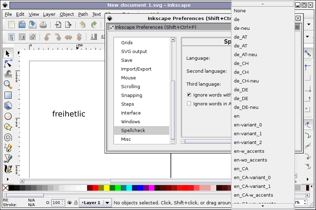Open the File menu
Screen dimensions: 316x210
(x=8, y=14)
